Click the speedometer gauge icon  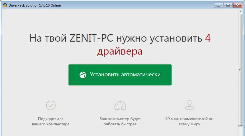pos(120,105)
